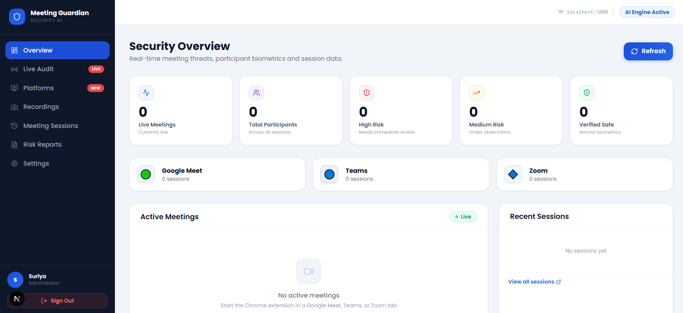The image size is (683, 313).
Task: Click the No sessions yet message
Action: (586, 251)
